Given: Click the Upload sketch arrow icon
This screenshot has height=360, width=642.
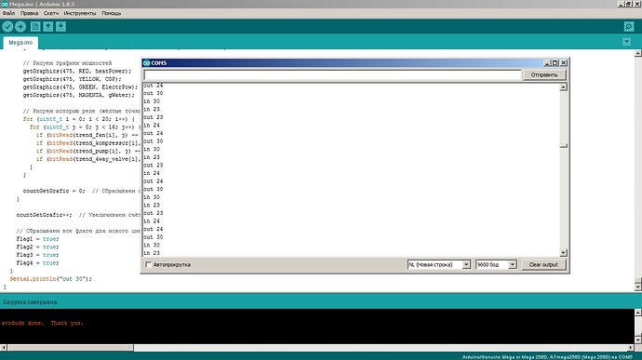Looking at the screenshot, I should click(x=20, y=27).
